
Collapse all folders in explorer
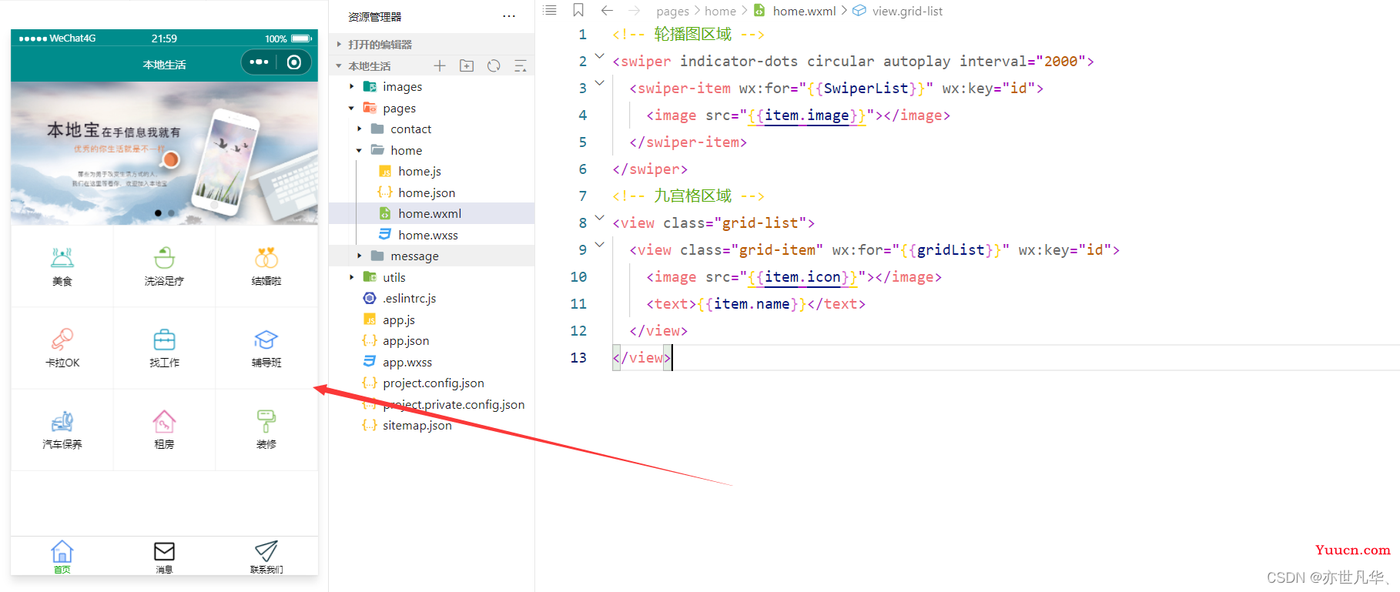521,66
